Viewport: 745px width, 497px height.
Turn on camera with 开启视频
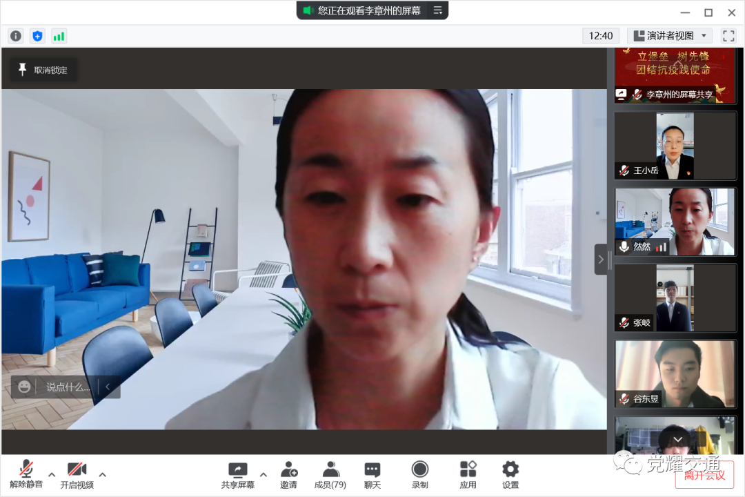[x=77, y=475]
